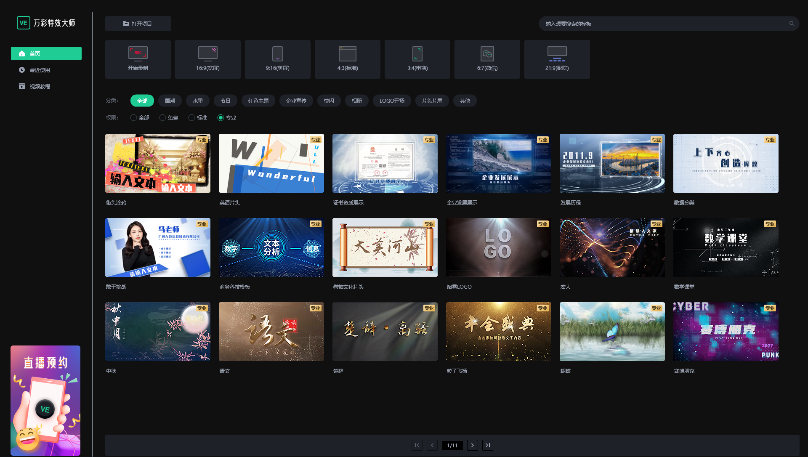Jump to last page of templates
The height and width of the screenshot is (457, 808).
pos(487,445)
